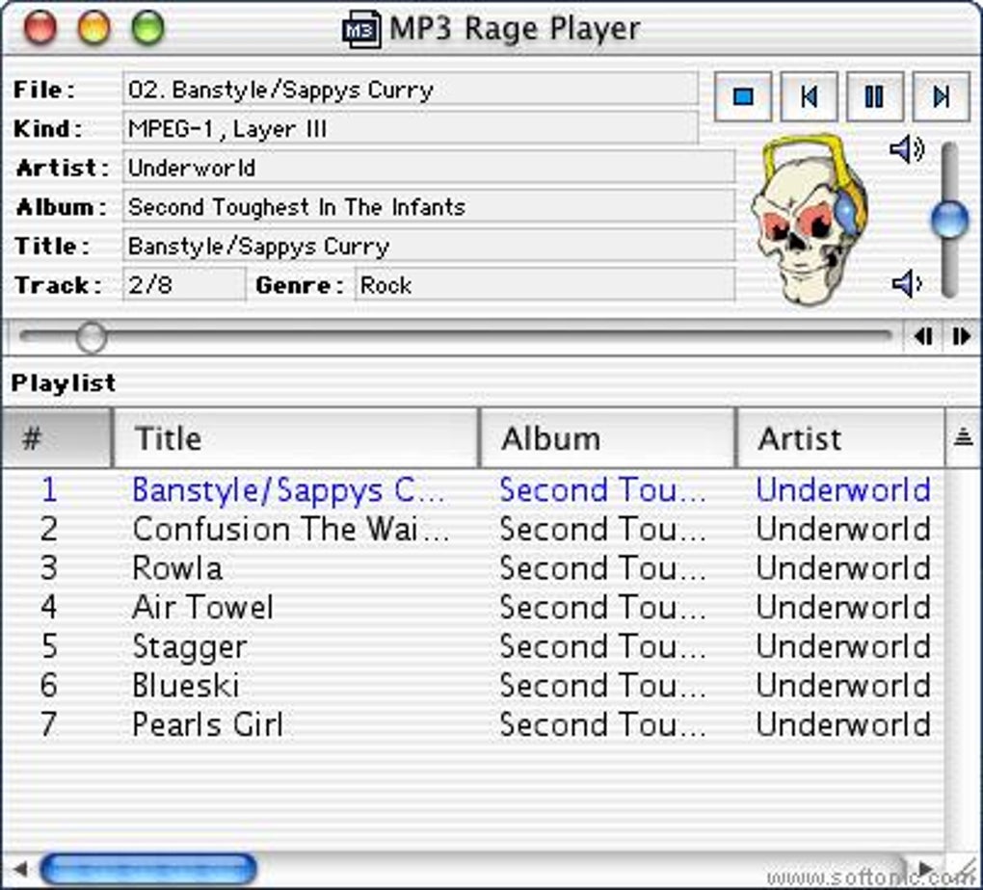The image size is (983, 890).
Task: Click the Artist cell in the Pearls Girl row
Action: tap(843, 724)
